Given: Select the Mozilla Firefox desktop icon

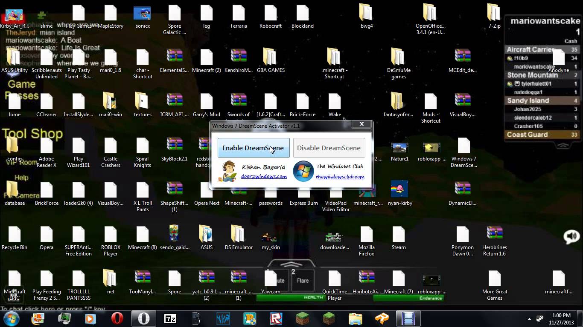Looking at the screenshot, I should (x=367, y=241).
